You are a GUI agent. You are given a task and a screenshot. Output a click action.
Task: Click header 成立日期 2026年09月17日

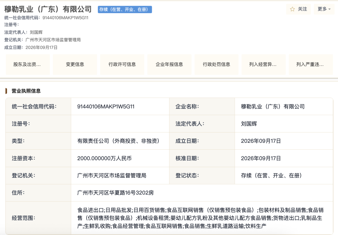pos(31,47)
